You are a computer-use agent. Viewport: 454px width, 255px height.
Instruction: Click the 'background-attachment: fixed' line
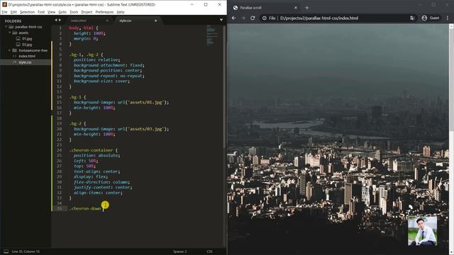[109, 65]
